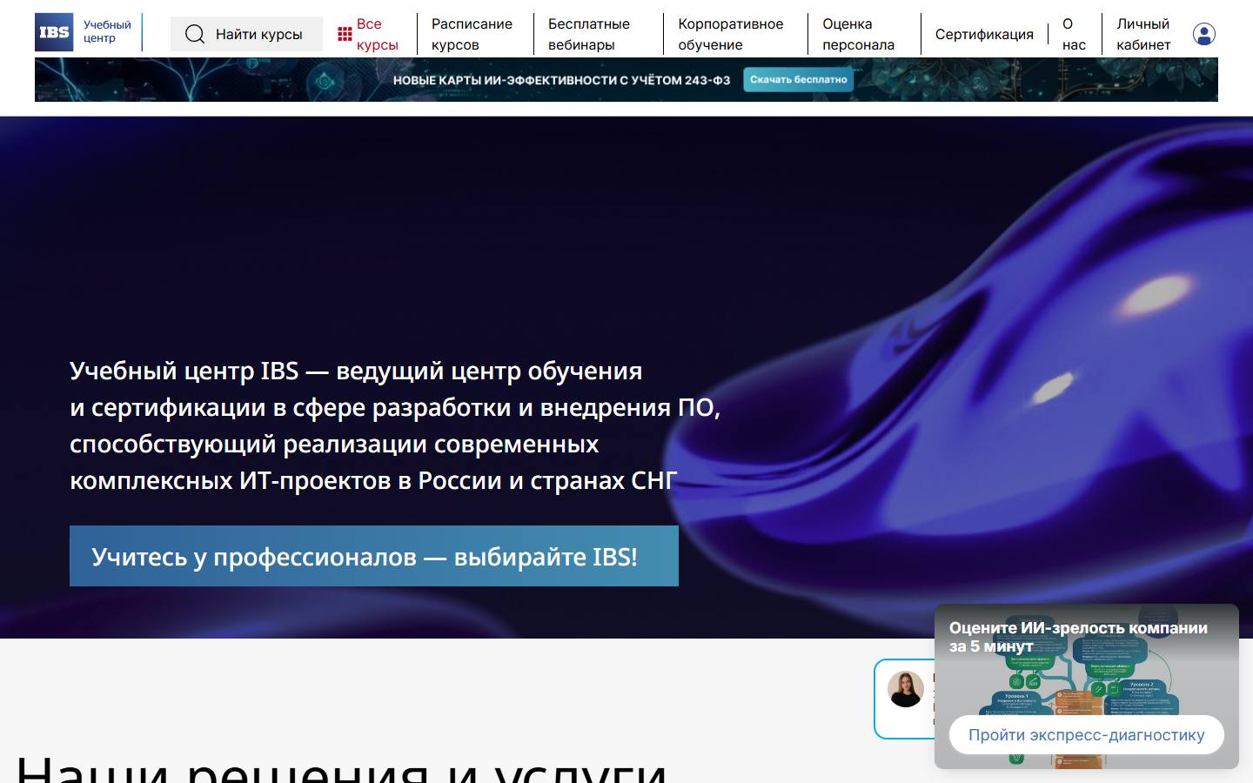Click Учитесь у профессионалов — выбирайте IBS! button

(x=374, y=556)
